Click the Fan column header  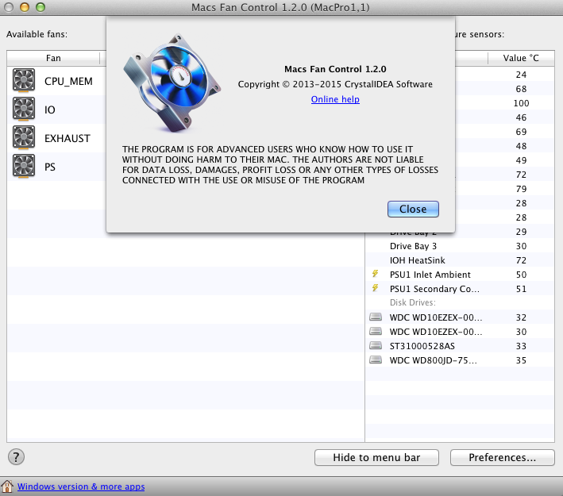53,58
